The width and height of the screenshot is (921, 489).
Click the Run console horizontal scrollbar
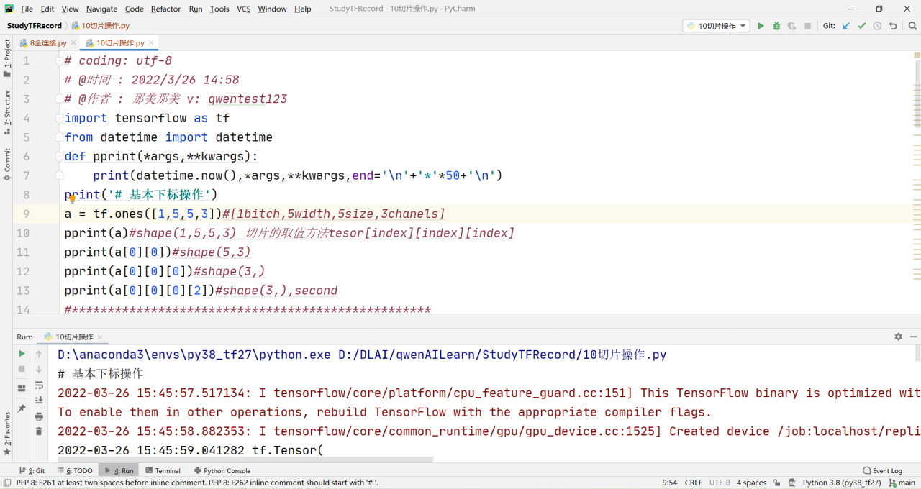click(245, 459)
